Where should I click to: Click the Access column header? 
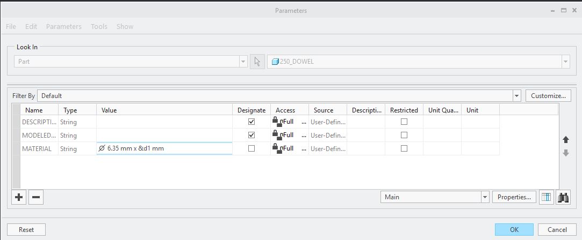click(x=290, y=110)
